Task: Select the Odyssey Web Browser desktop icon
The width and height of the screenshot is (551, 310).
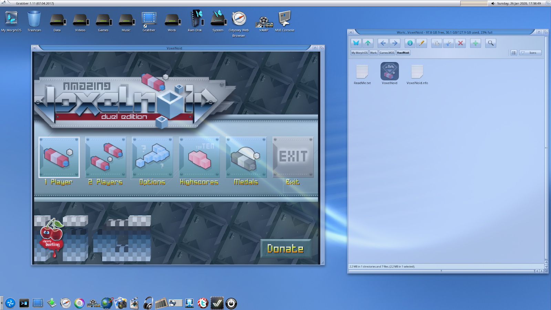Action: click(239, 24)
